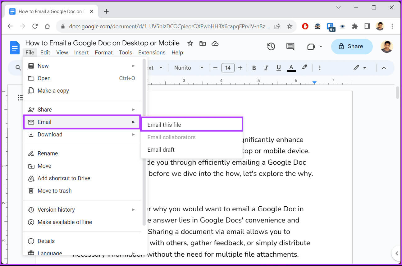This screenshot has height=266, width=402.
Task: Open the text color picker
Action: [x=291, y=68]
